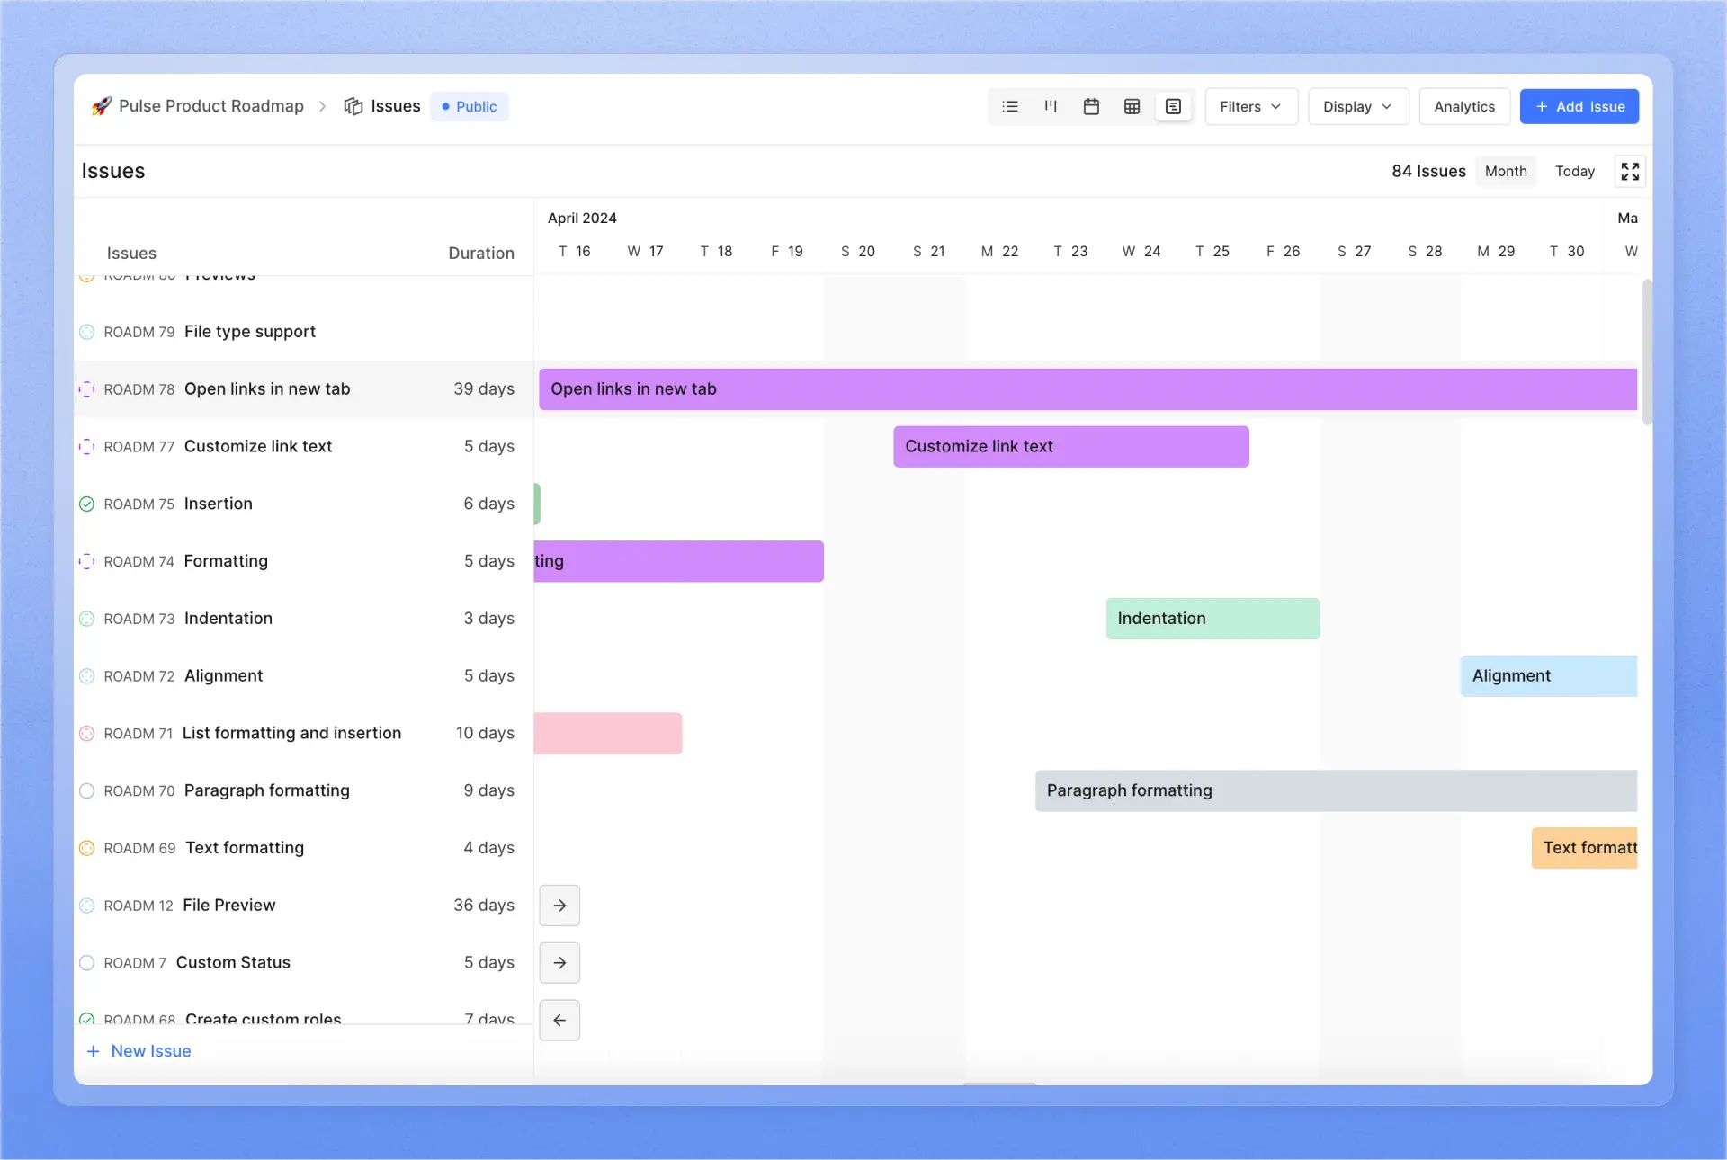Click the jump arrow beside File Preview row

[559, 906]
